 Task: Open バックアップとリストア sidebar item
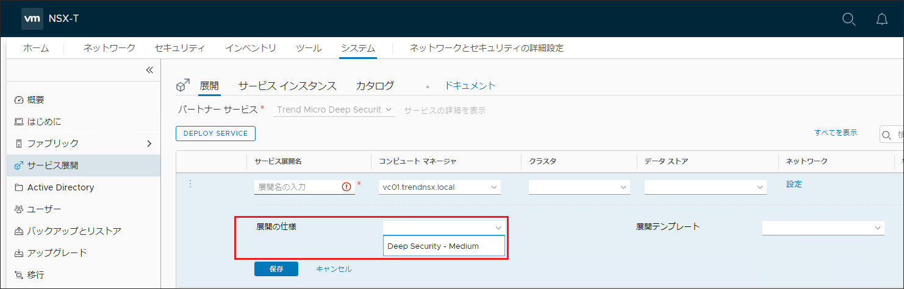coord(74,231)
